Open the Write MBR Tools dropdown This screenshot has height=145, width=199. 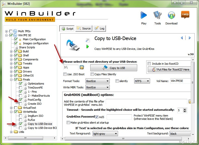coord(97,87)
